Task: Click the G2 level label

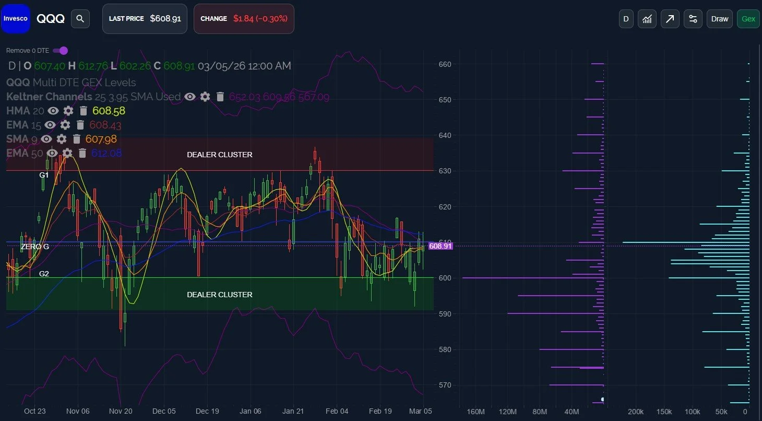Action: tap(44, 273)
